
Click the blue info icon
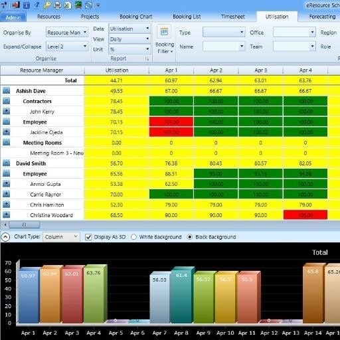[x=27, y=5]
